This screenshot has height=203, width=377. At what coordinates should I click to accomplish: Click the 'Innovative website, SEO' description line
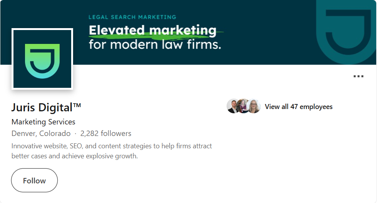(112, 146)
